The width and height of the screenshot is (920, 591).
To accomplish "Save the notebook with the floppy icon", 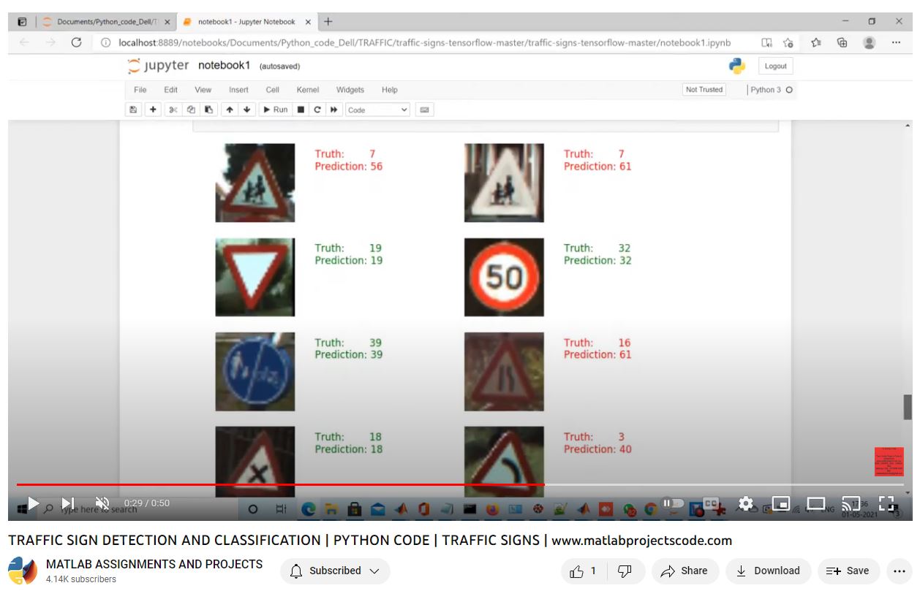I will click(133, 110).
